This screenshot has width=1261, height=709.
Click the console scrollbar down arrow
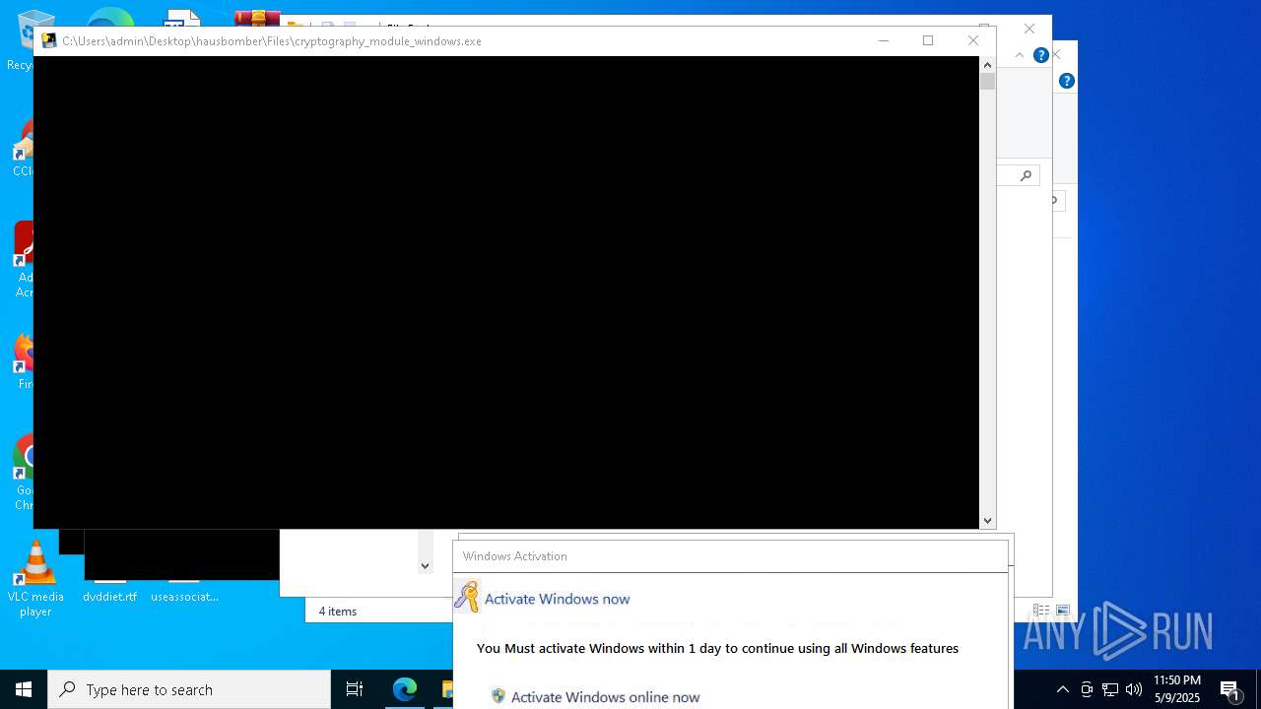[x=987, y=521]
